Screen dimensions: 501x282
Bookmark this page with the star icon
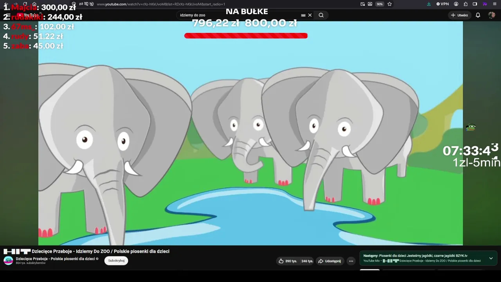click(x=389, y=4)
